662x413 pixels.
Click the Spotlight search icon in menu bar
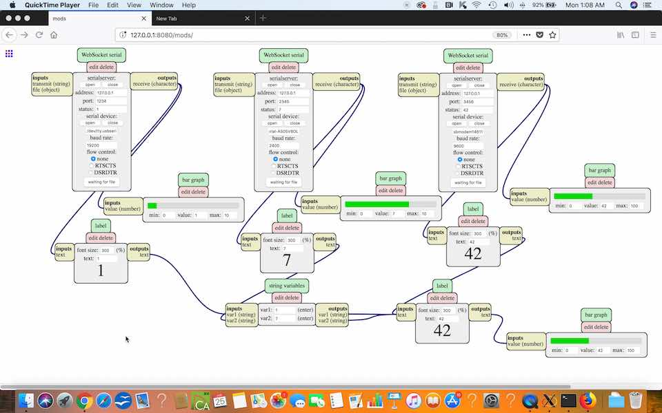(619, 5)
